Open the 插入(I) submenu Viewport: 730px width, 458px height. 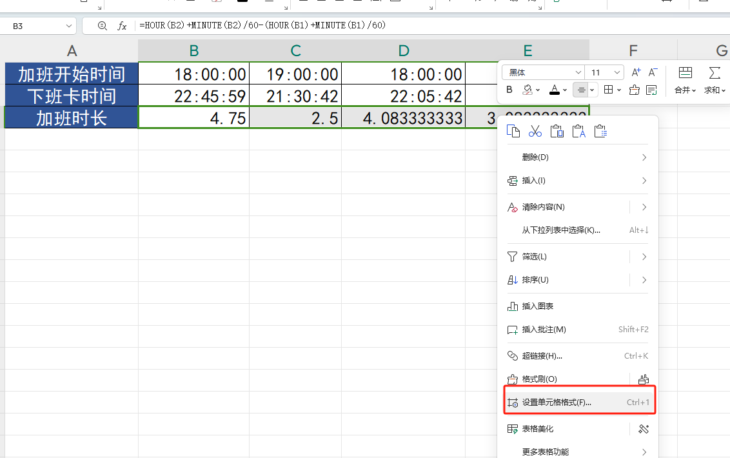(577, 181)
